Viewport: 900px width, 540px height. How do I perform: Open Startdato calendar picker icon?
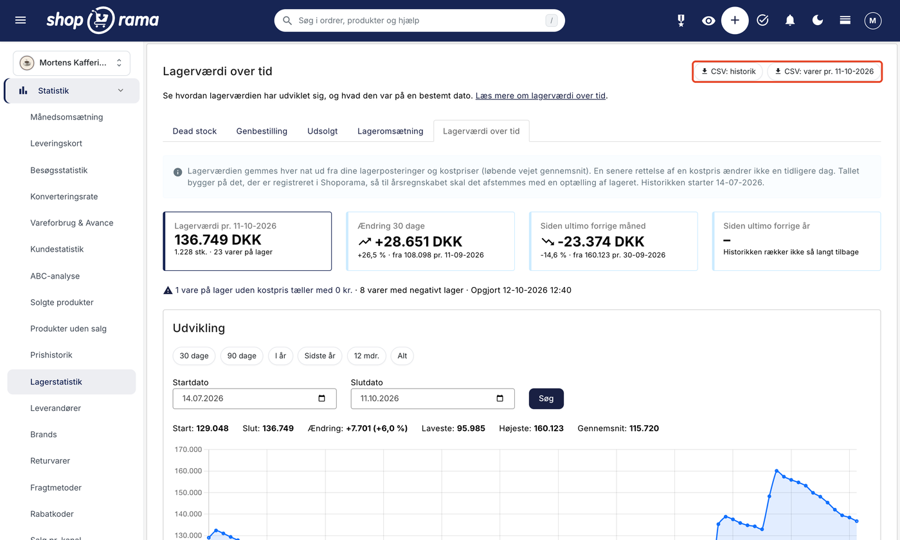tap(322, 399)
